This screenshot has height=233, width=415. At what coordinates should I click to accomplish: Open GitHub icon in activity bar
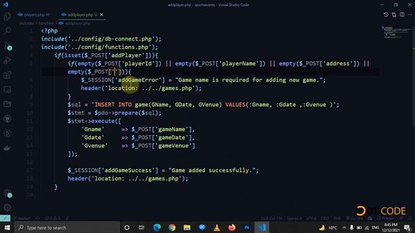coord(7,118)
